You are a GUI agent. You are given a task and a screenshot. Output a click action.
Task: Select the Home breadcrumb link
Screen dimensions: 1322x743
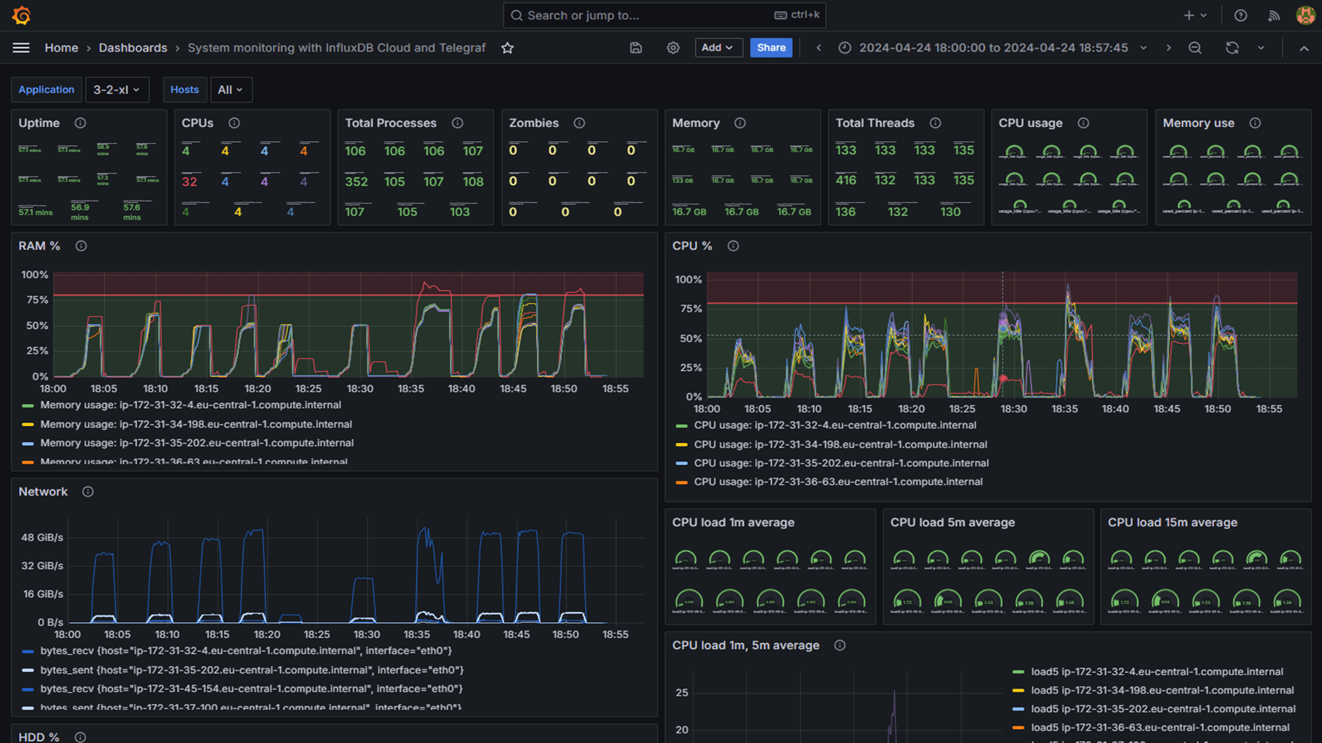[61, 48]
